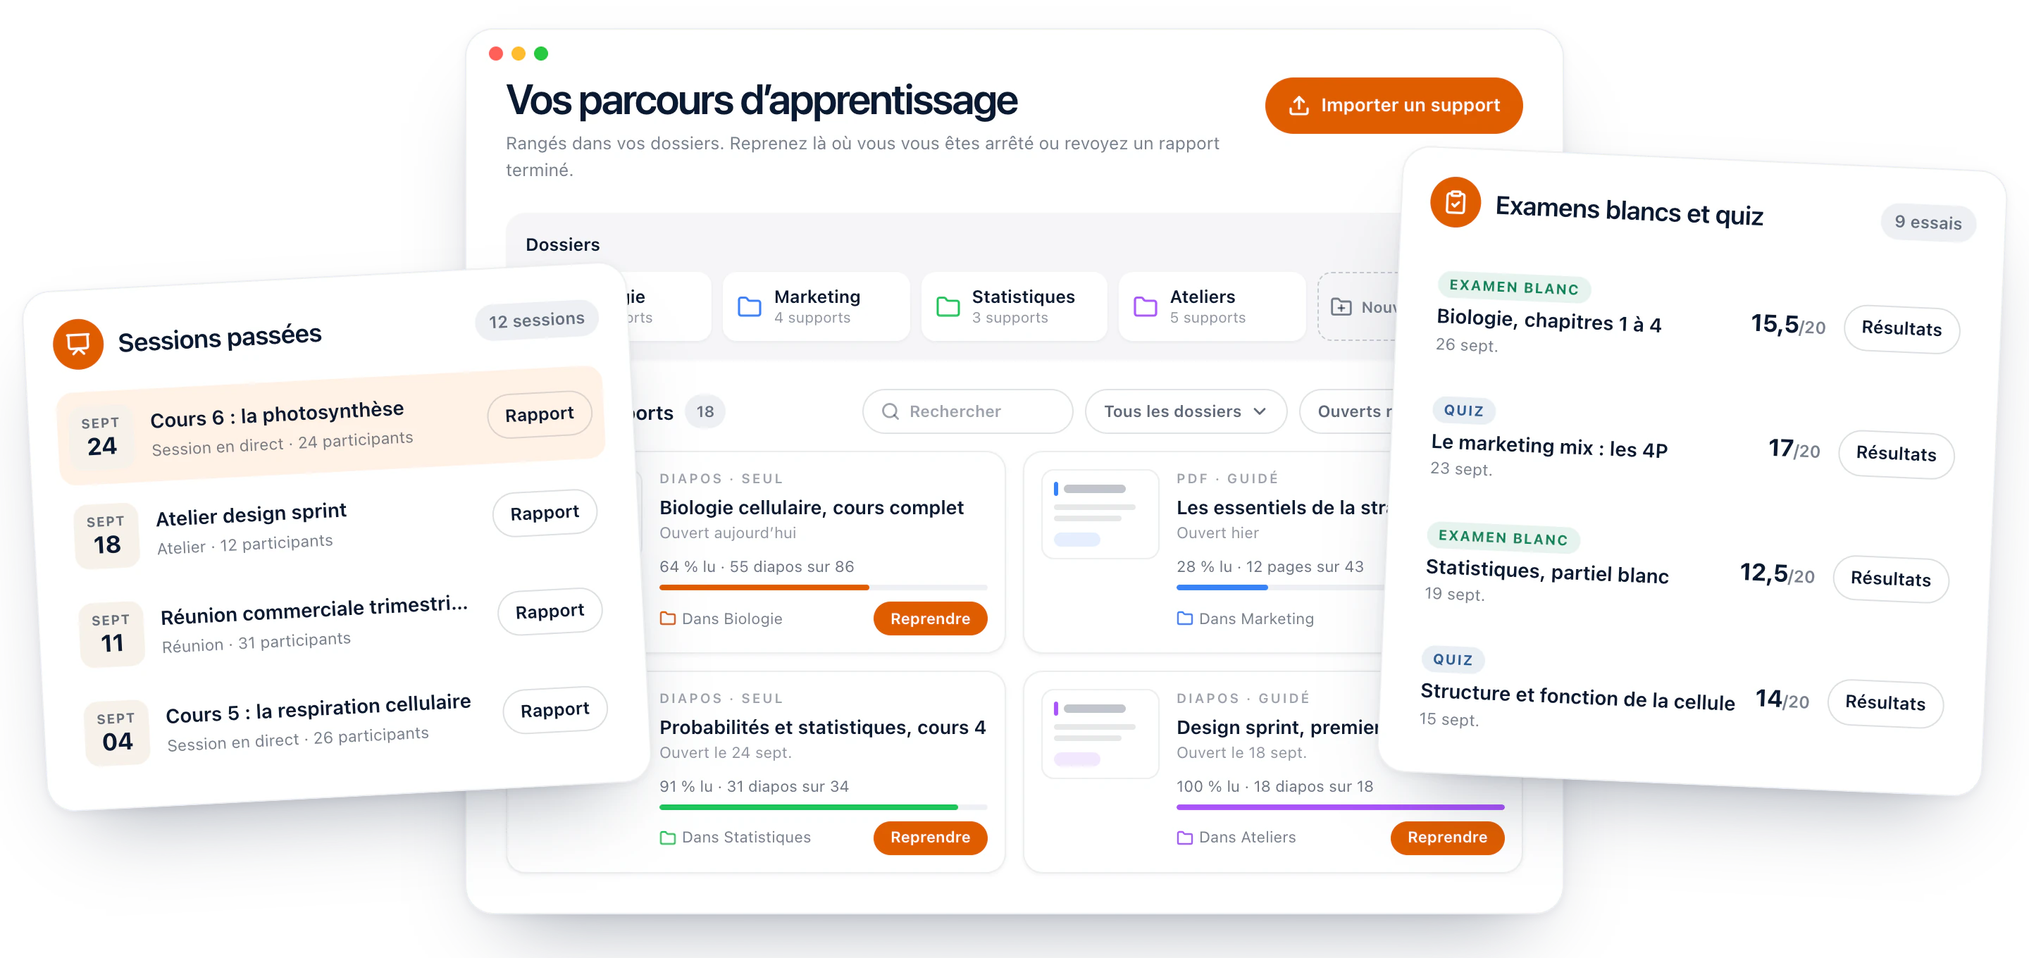This screenshot has width=2029, height=958.
Task: Open the Les essentiels document thumbnail
Action: tap(1100, 514)
